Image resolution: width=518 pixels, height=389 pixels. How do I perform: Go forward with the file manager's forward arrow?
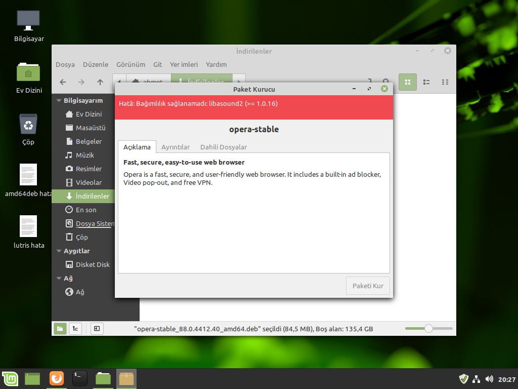click(x=81, y=82)
